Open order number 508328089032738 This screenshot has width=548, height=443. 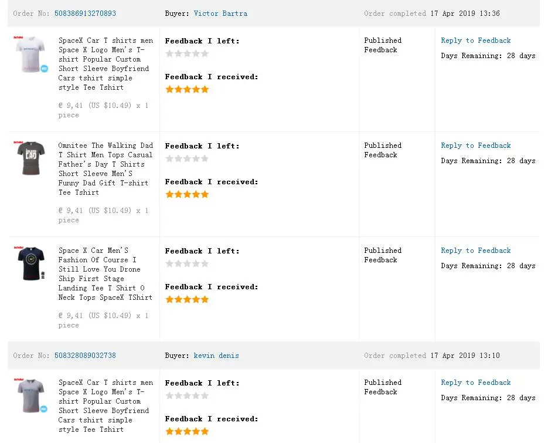pyautogui.click(x=85, y=356)
